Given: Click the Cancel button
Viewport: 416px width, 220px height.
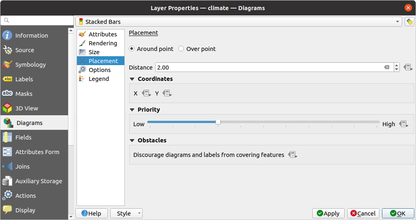Looking at the screenshot, I should click(x=363, y=214).
